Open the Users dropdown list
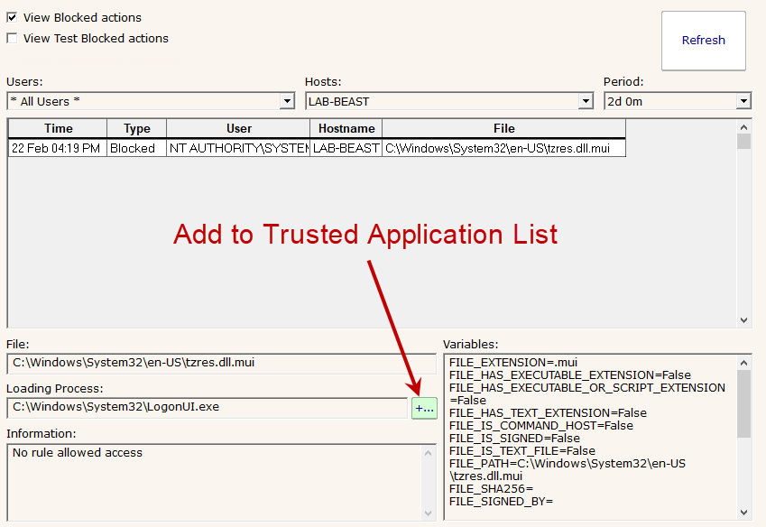This screenshot has height=527, width=766. click(287, 101)
